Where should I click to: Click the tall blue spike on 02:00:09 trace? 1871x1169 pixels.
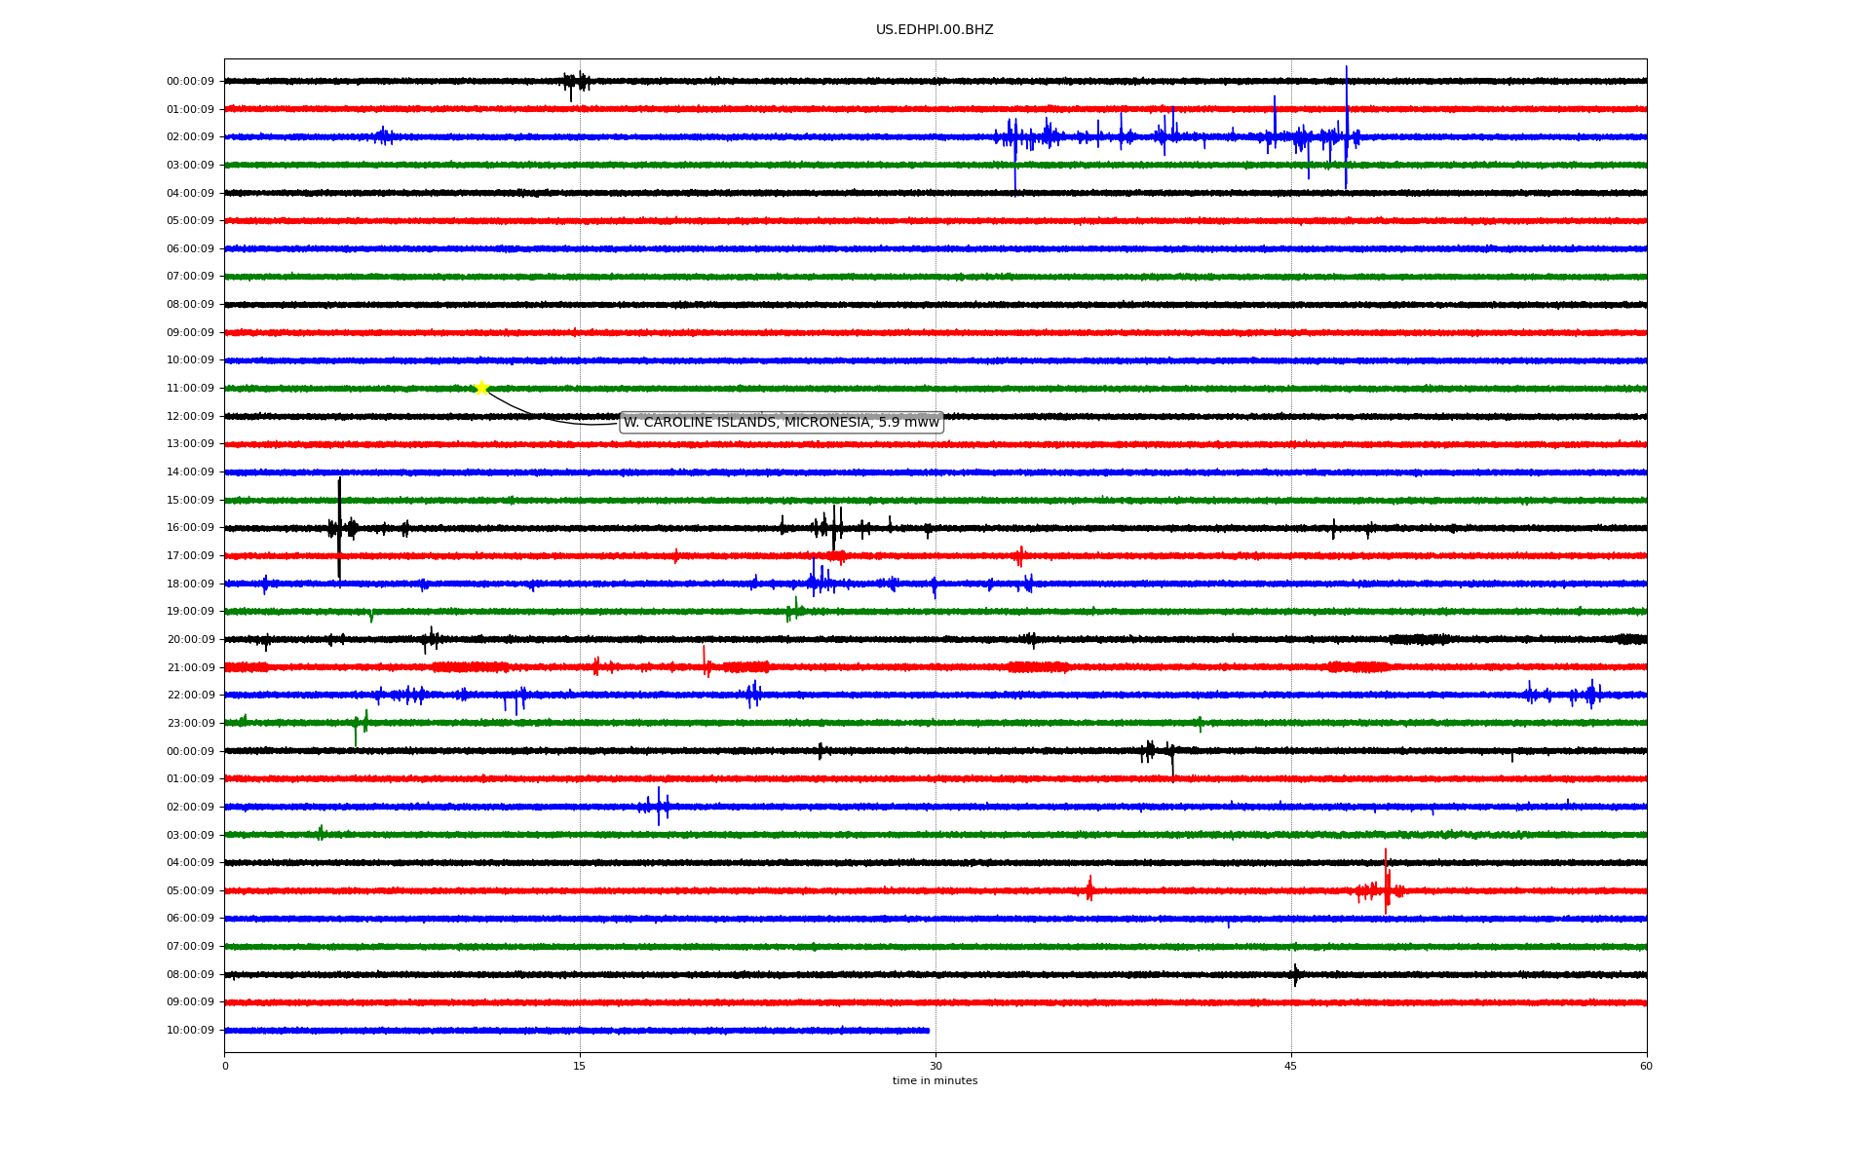[x=1346, y=127]
